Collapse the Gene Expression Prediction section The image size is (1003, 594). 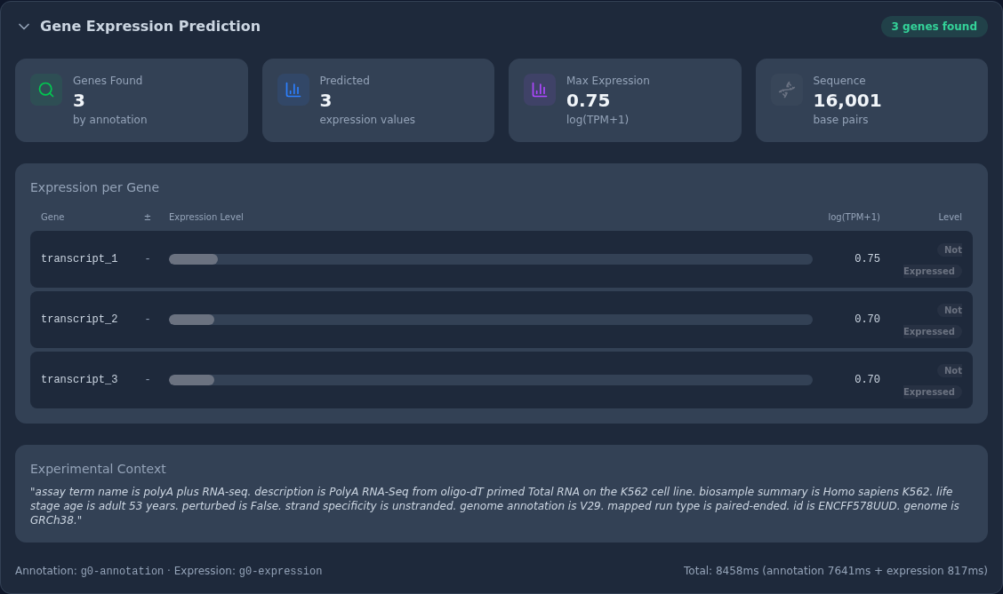coord(24,26)
